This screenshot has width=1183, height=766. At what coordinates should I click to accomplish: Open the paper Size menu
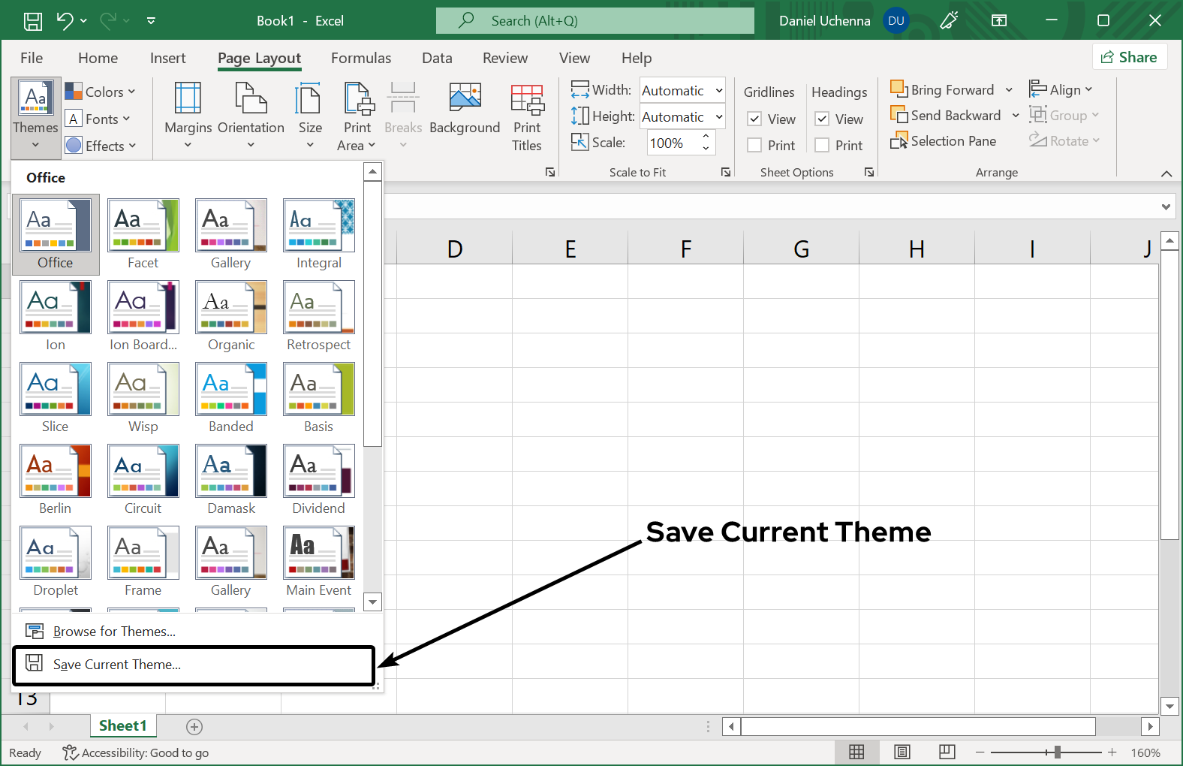(310, 116)
